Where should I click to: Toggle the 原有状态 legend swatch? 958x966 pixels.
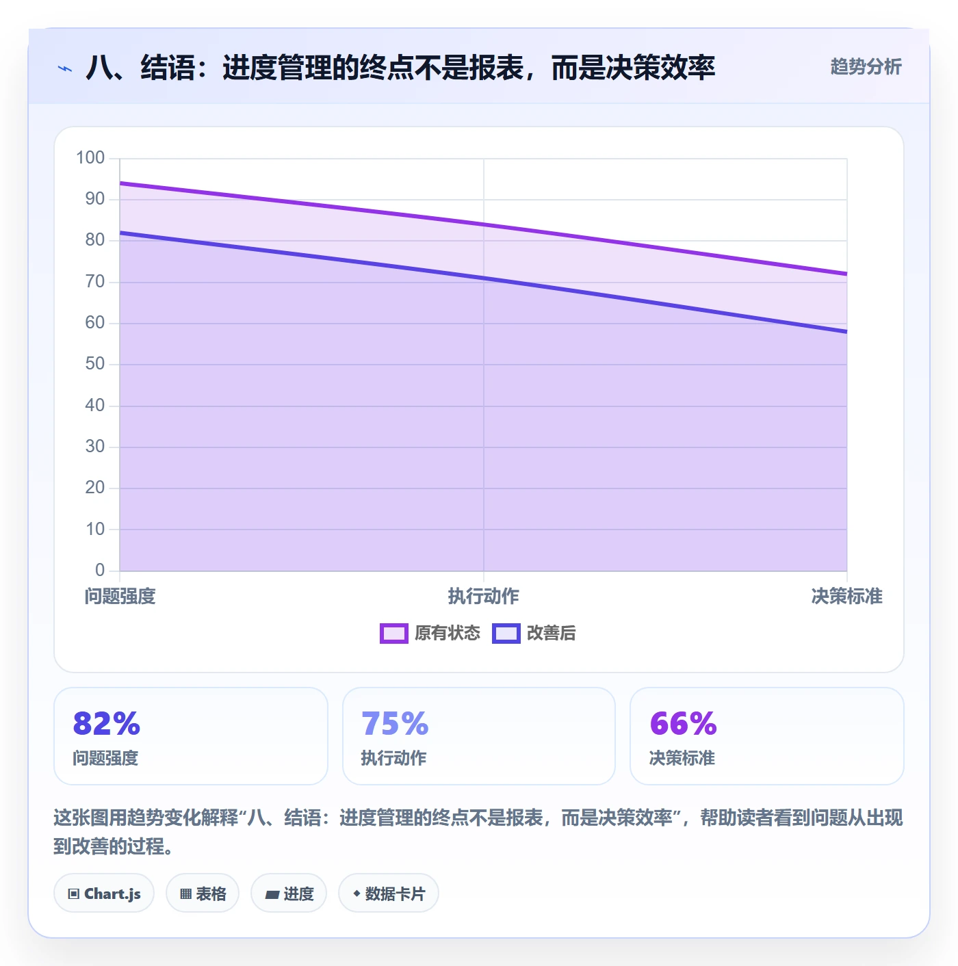coord(394,634)
